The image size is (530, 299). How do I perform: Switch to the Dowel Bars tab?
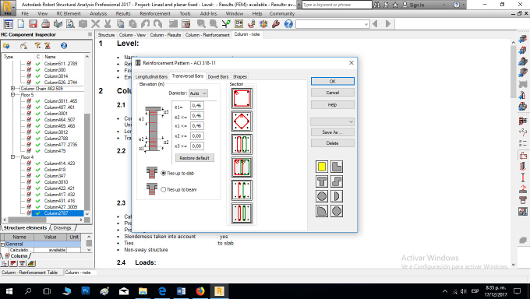click(x=218, y=76)
